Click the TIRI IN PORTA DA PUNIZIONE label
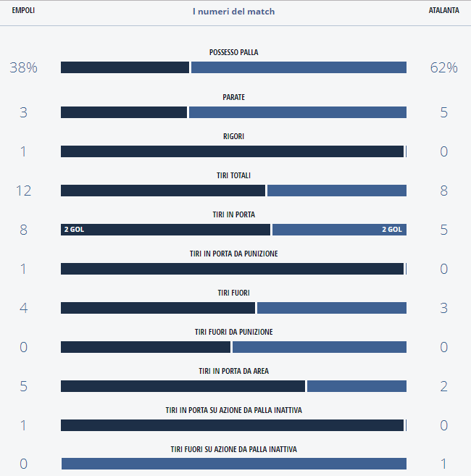Screen dimensions: 471x476 pyautogui.click(x=233, y=254)
